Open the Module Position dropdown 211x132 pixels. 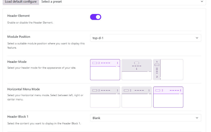146,38
